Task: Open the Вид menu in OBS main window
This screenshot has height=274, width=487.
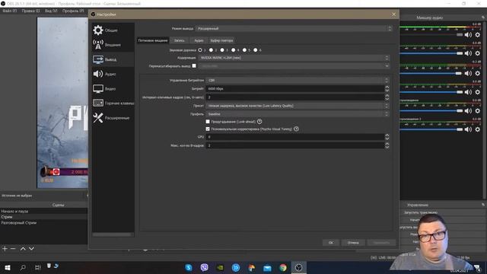Action: click(51, 11)
